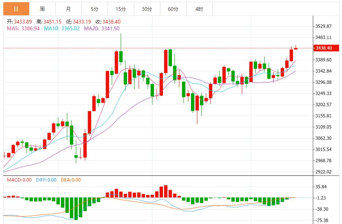Click the tallest red MACD histogram bar

point(166,191)
